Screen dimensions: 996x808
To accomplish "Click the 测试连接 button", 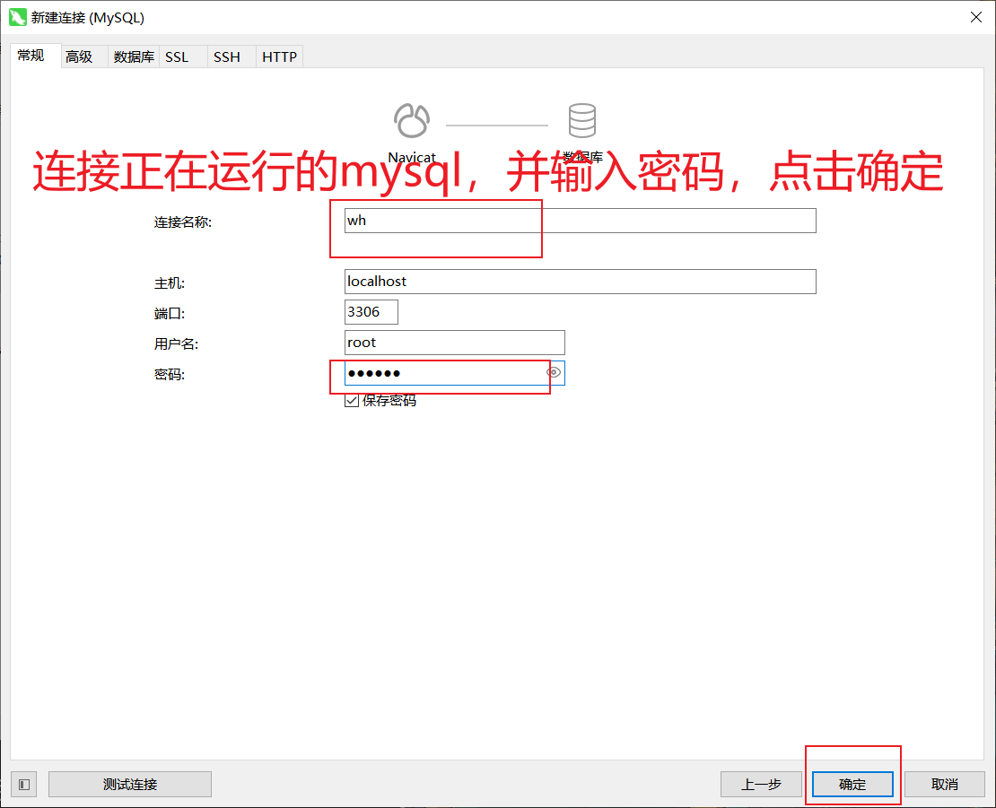I will [x=130, y=785].
